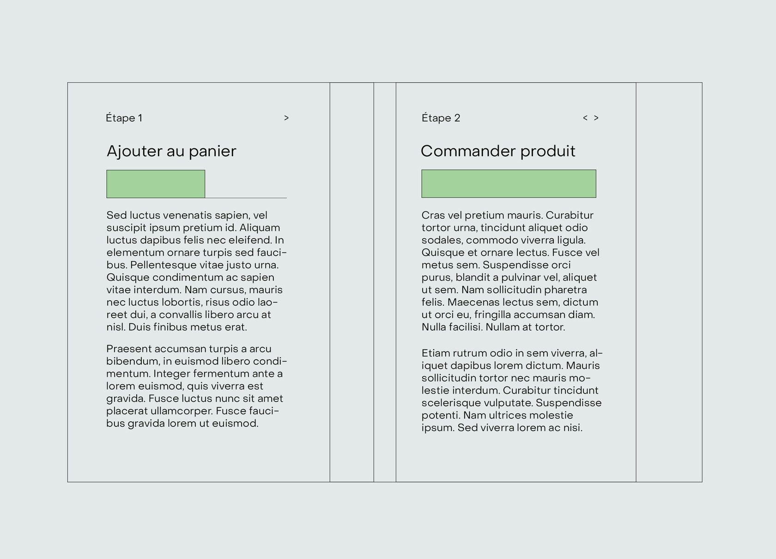776x559 pixels.
Task: Click empty space below text in Étape 1 card
Action: [199, 455]
